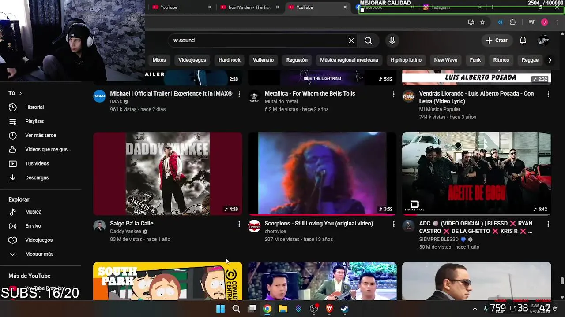This screenshot has height=317, width=565.
Task: Open Google Chrome from the taskbar
Action: [267, 309]
